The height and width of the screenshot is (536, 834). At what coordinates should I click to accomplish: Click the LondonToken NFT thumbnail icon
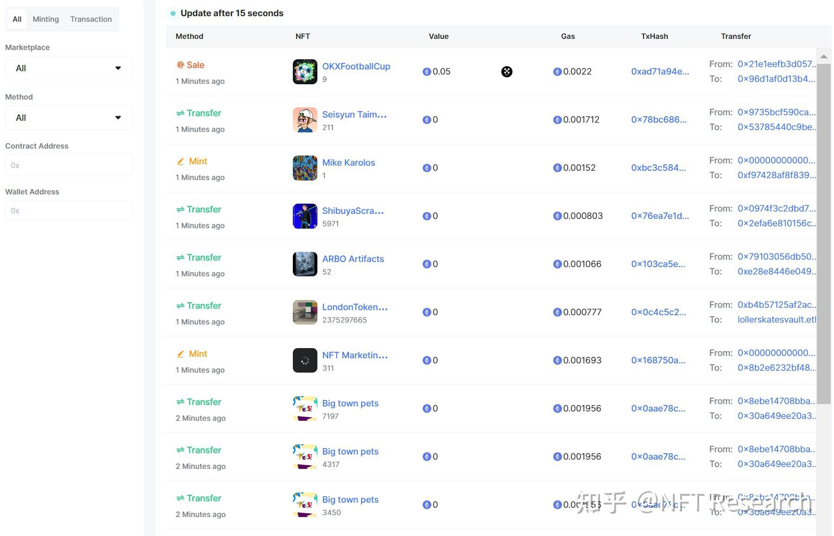305,312
